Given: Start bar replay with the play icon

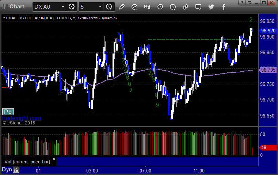Looking at the screenshot, I should [160, 7].
